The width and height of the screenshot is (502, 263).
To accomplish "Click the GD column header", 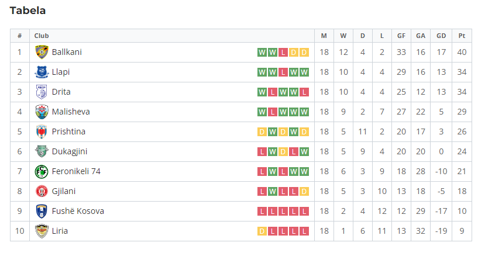I will pyautogui.click(x=441, y=36).
